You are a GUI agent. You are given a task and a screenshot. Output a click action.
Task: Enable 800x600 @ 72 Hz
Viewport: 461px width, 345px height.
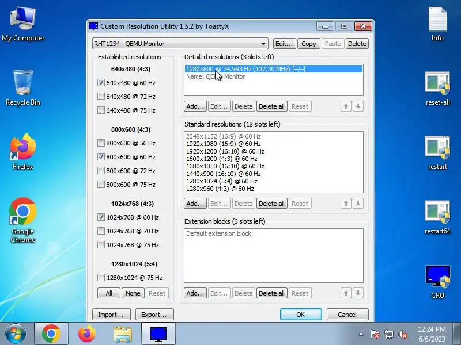pyautogui.click(x=101, y=171)
